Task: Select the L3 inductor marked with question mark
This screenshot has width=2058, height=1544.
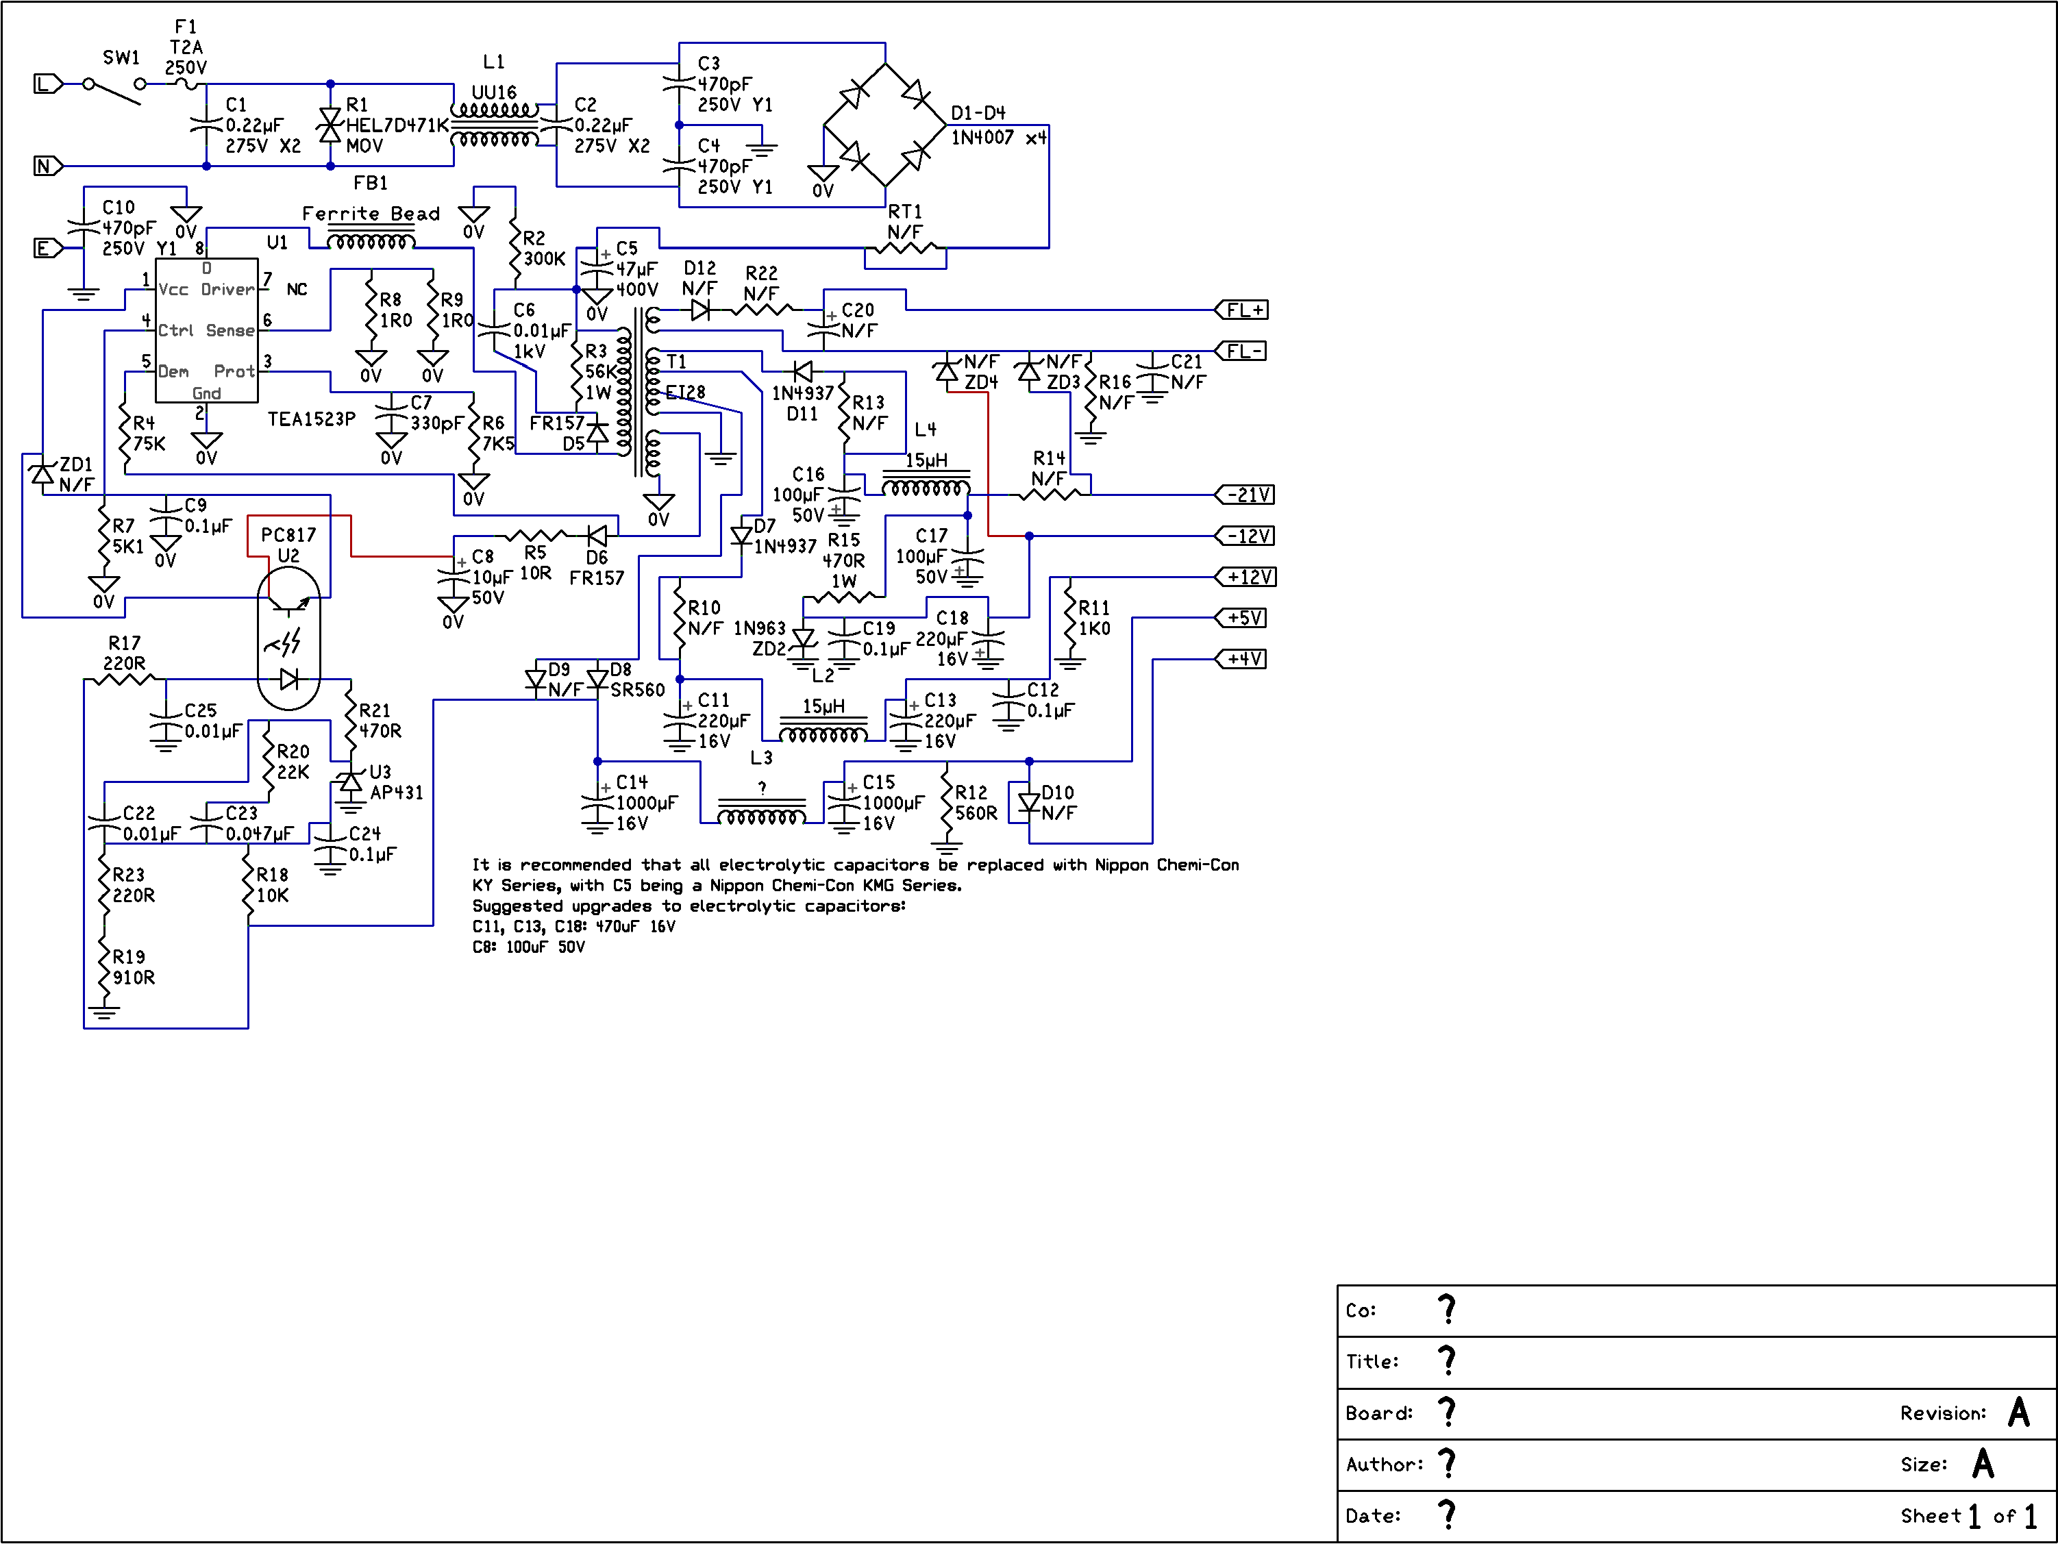Action: coord(761,812)
